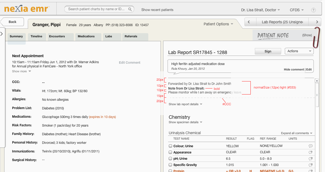Click the patient chart search field
The image size is (325, 172).
tap(96, 9)
